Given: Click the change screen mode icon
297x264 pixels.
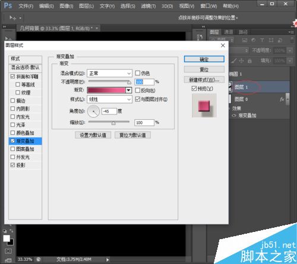Looking at the screenshot, I should [x=8, y=260].
